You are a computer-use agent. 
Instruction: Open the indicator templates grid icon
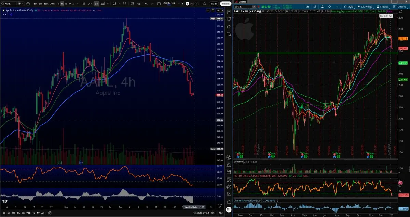tap(124, 4)
